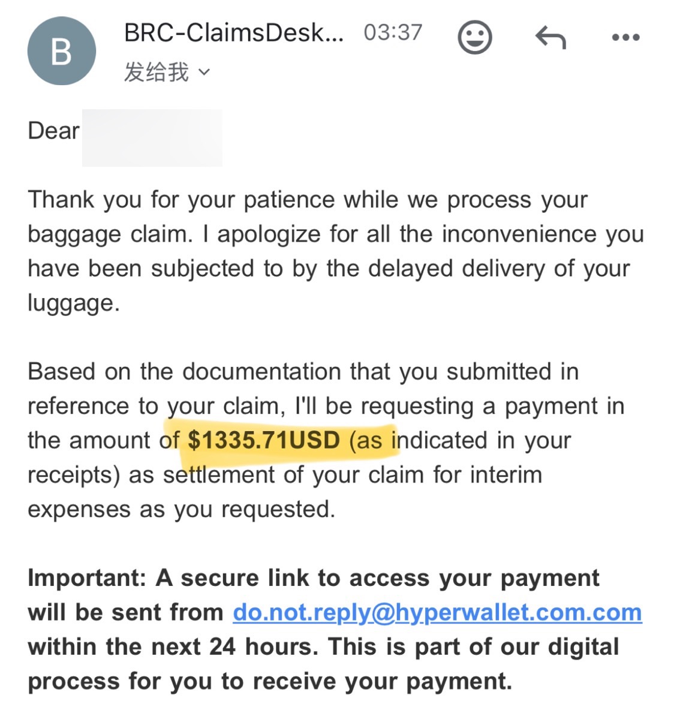Screen dimensions: 674x707
Task: Tap the line 'process for you to receive your payment'
Action: point(270,681)
